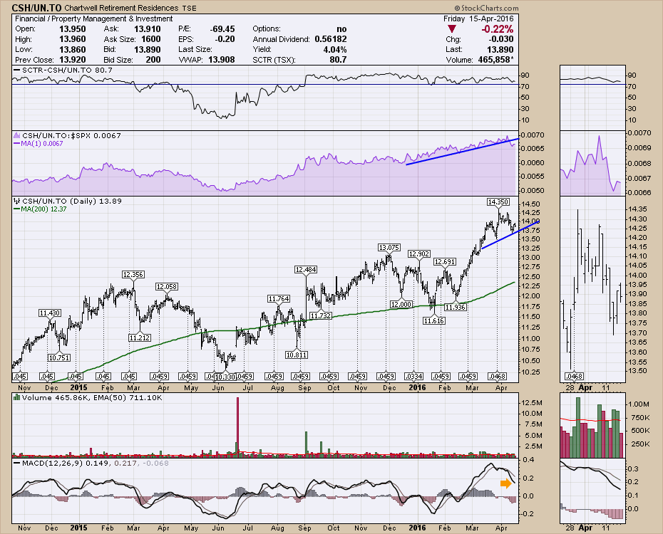The width and height of the screenshot is (663, 534).
Task: Click the P/E -69.45 value
Action: pyautogui.click(x=222, y=28)
